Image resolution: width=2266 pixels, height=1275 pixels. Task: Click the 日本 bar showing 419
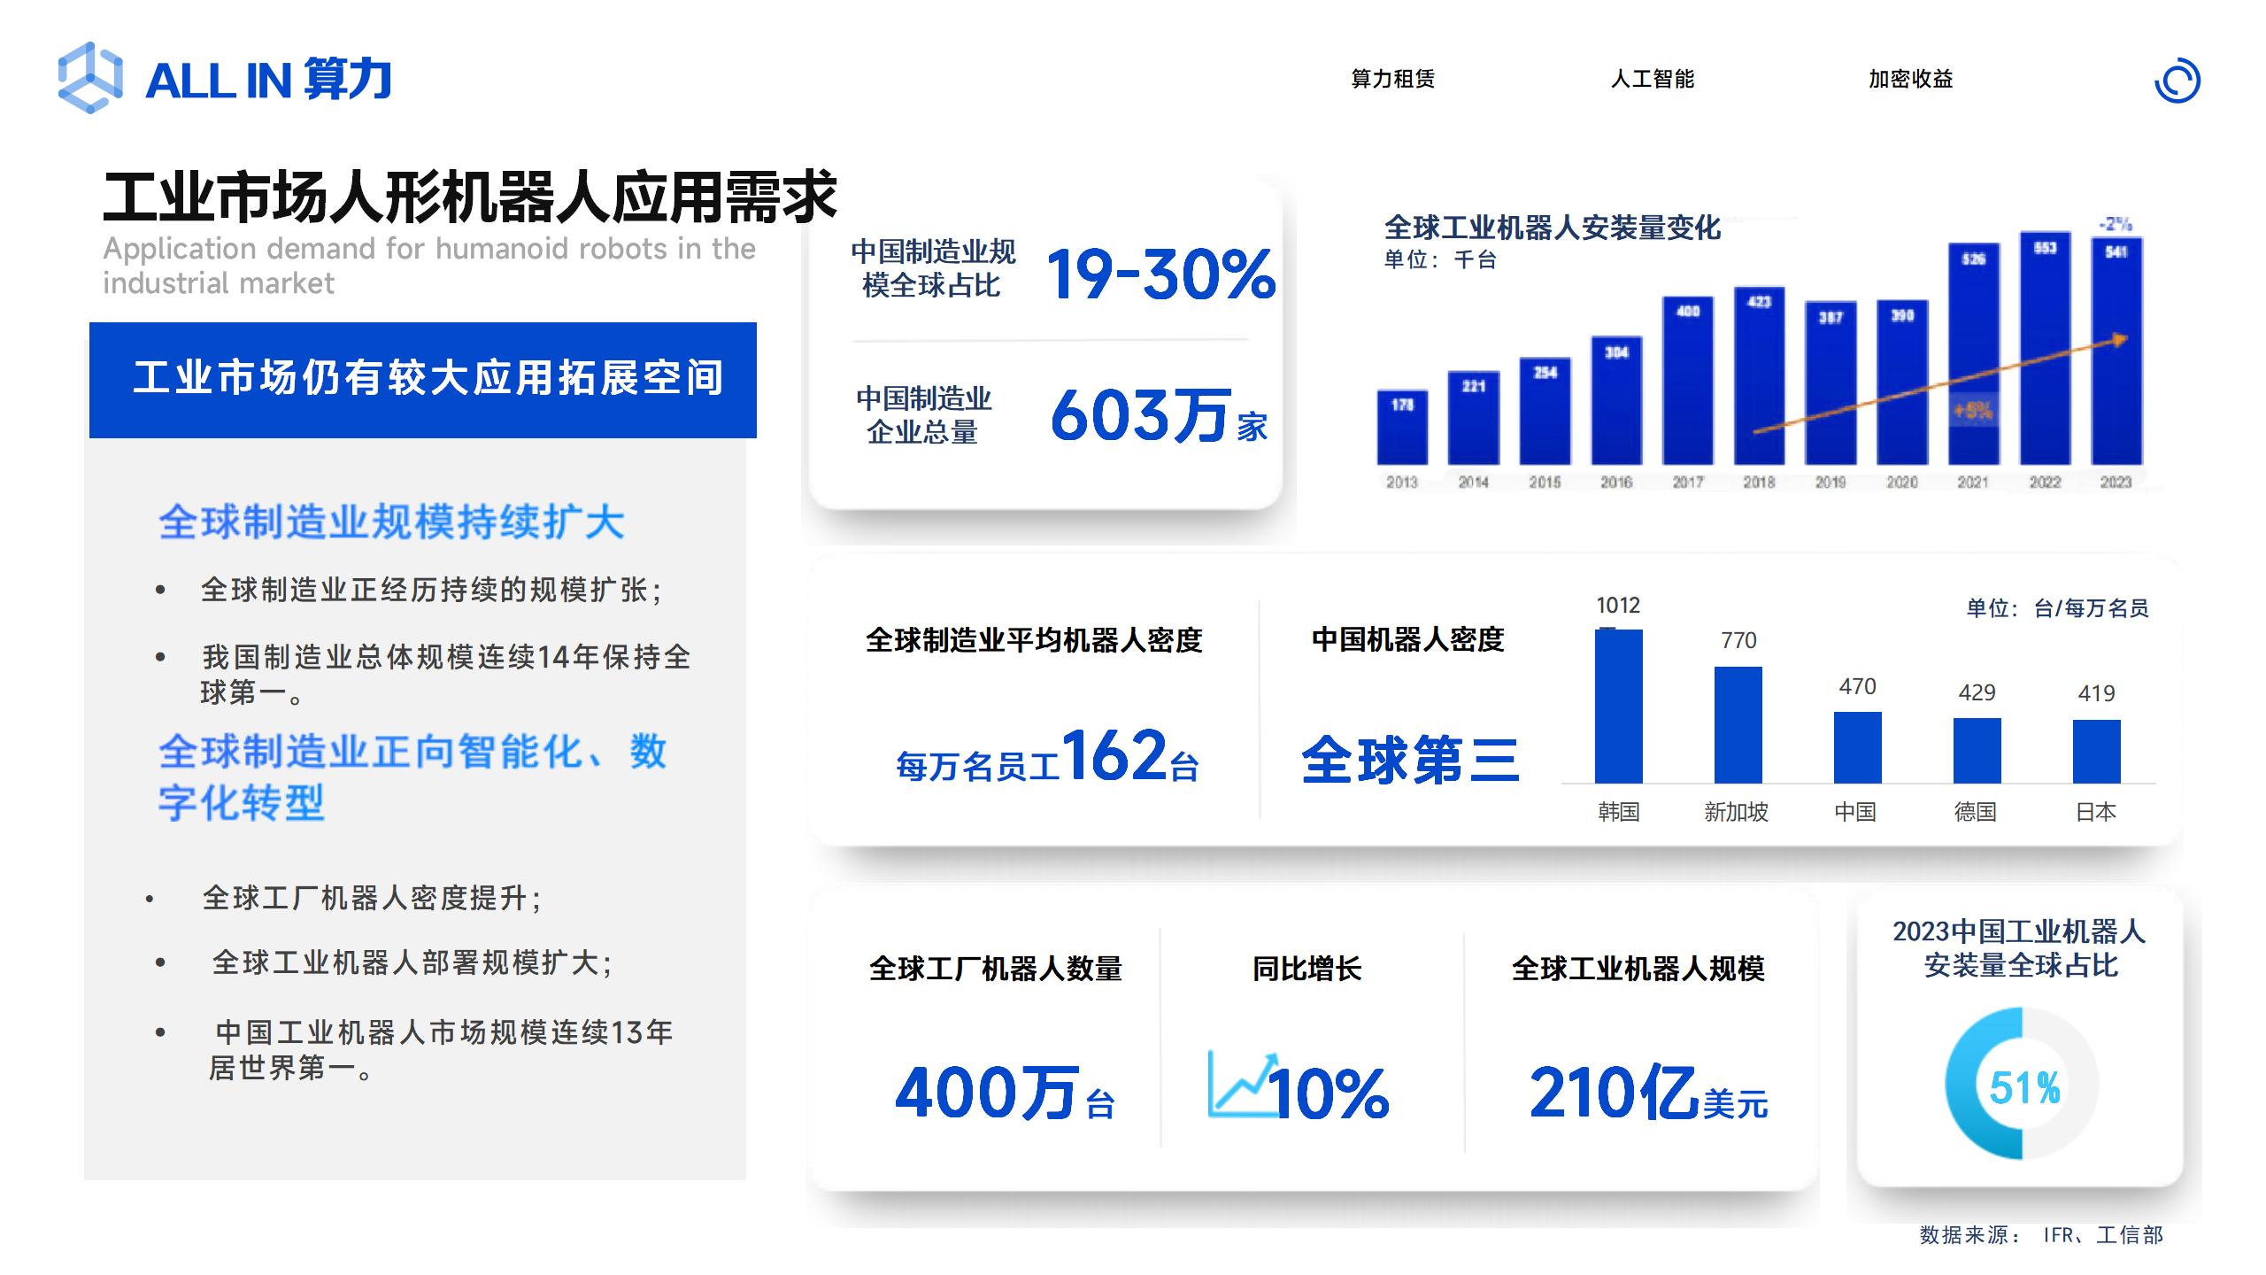point(2096,751)
